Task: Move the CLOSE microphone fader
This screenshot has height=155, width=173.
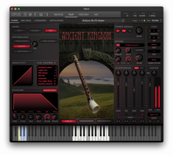Action: [118, 83]
